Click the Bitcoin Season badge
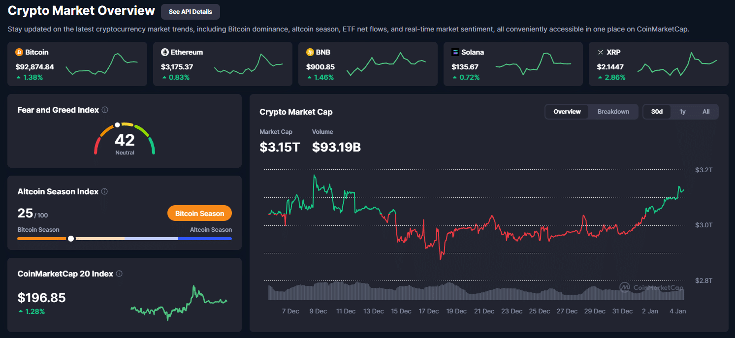 pyautogui.click(x=199, y=213)
